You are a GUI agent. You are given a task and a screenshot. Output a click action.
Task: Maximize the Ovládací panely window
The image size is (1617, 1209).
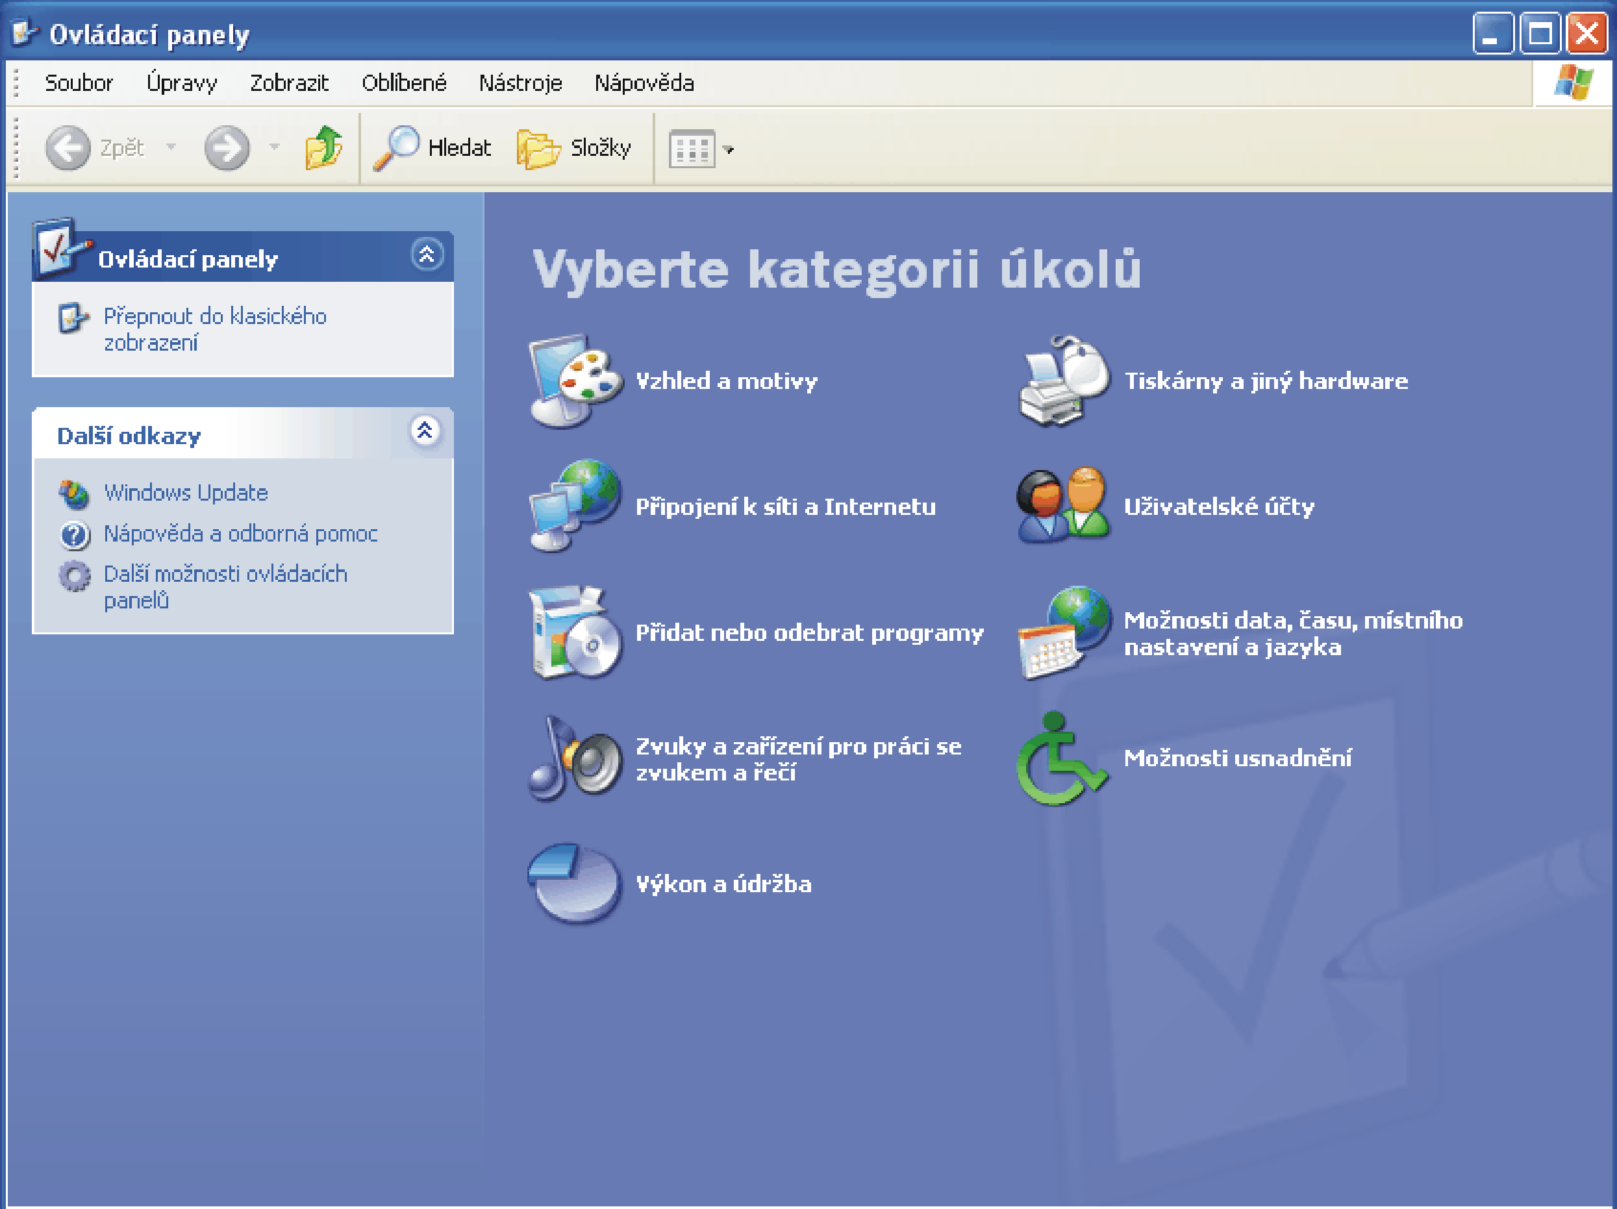[1540, 34]
